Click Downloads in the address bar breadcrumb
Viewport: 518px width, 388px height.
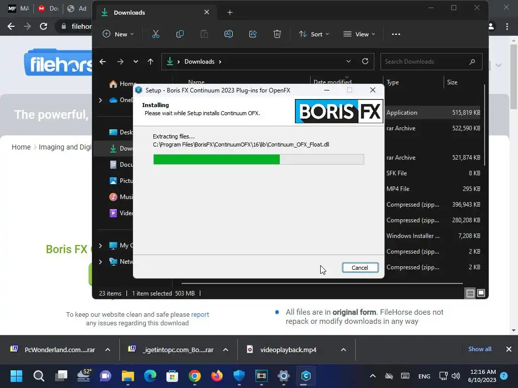point(199,62)
